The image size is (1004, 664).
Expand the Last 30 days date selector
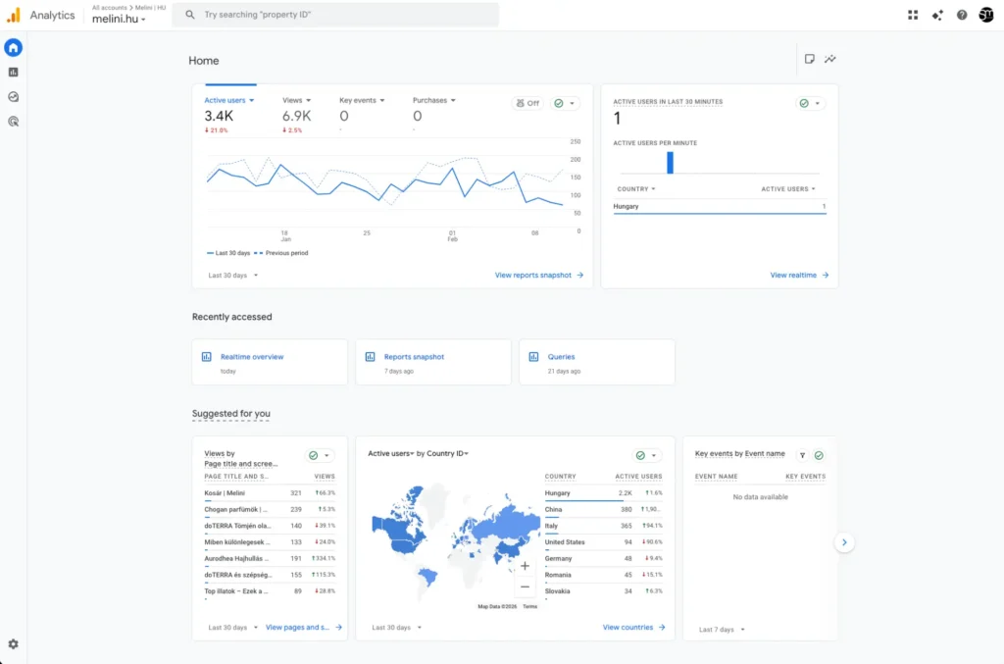point(231,275)
